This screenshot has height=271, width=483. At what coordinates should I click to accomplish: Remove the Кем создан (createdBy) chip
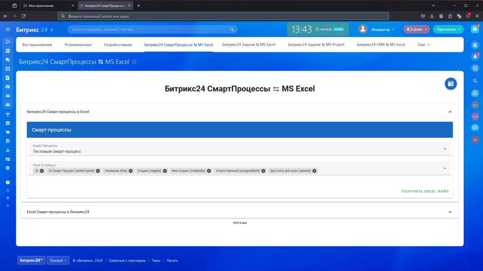tap(209, 171)
